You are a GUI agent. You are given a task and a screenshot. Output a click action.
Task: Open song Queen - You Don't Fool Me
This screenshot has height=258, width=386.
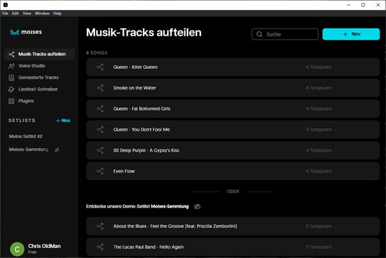click(x=233, y=130)
